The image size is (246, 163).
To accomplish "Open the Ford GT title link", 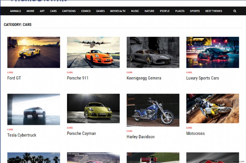I will point(14,78).
